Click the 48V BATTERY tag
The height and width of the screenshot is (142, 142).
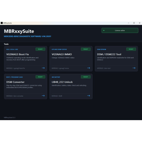tap(56, 77)
